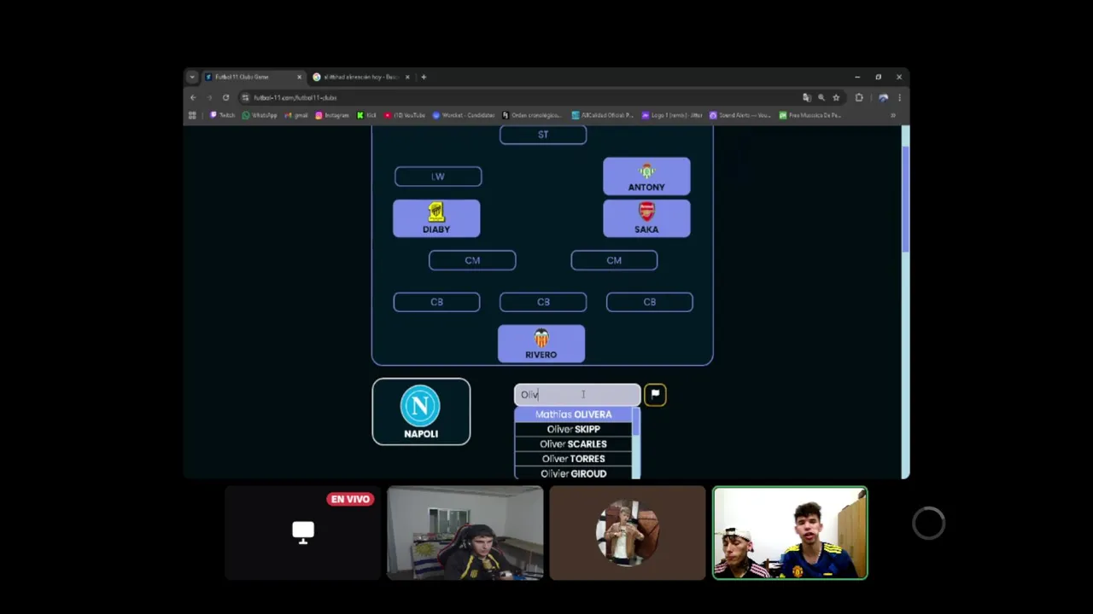
Task: Choose Mathias OLIVERA from suggestions
Action: point(573,414)
